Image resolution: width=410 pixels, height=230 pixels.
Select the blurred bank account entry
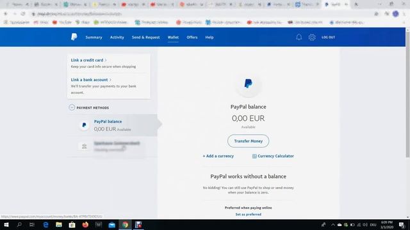(113, 146)
